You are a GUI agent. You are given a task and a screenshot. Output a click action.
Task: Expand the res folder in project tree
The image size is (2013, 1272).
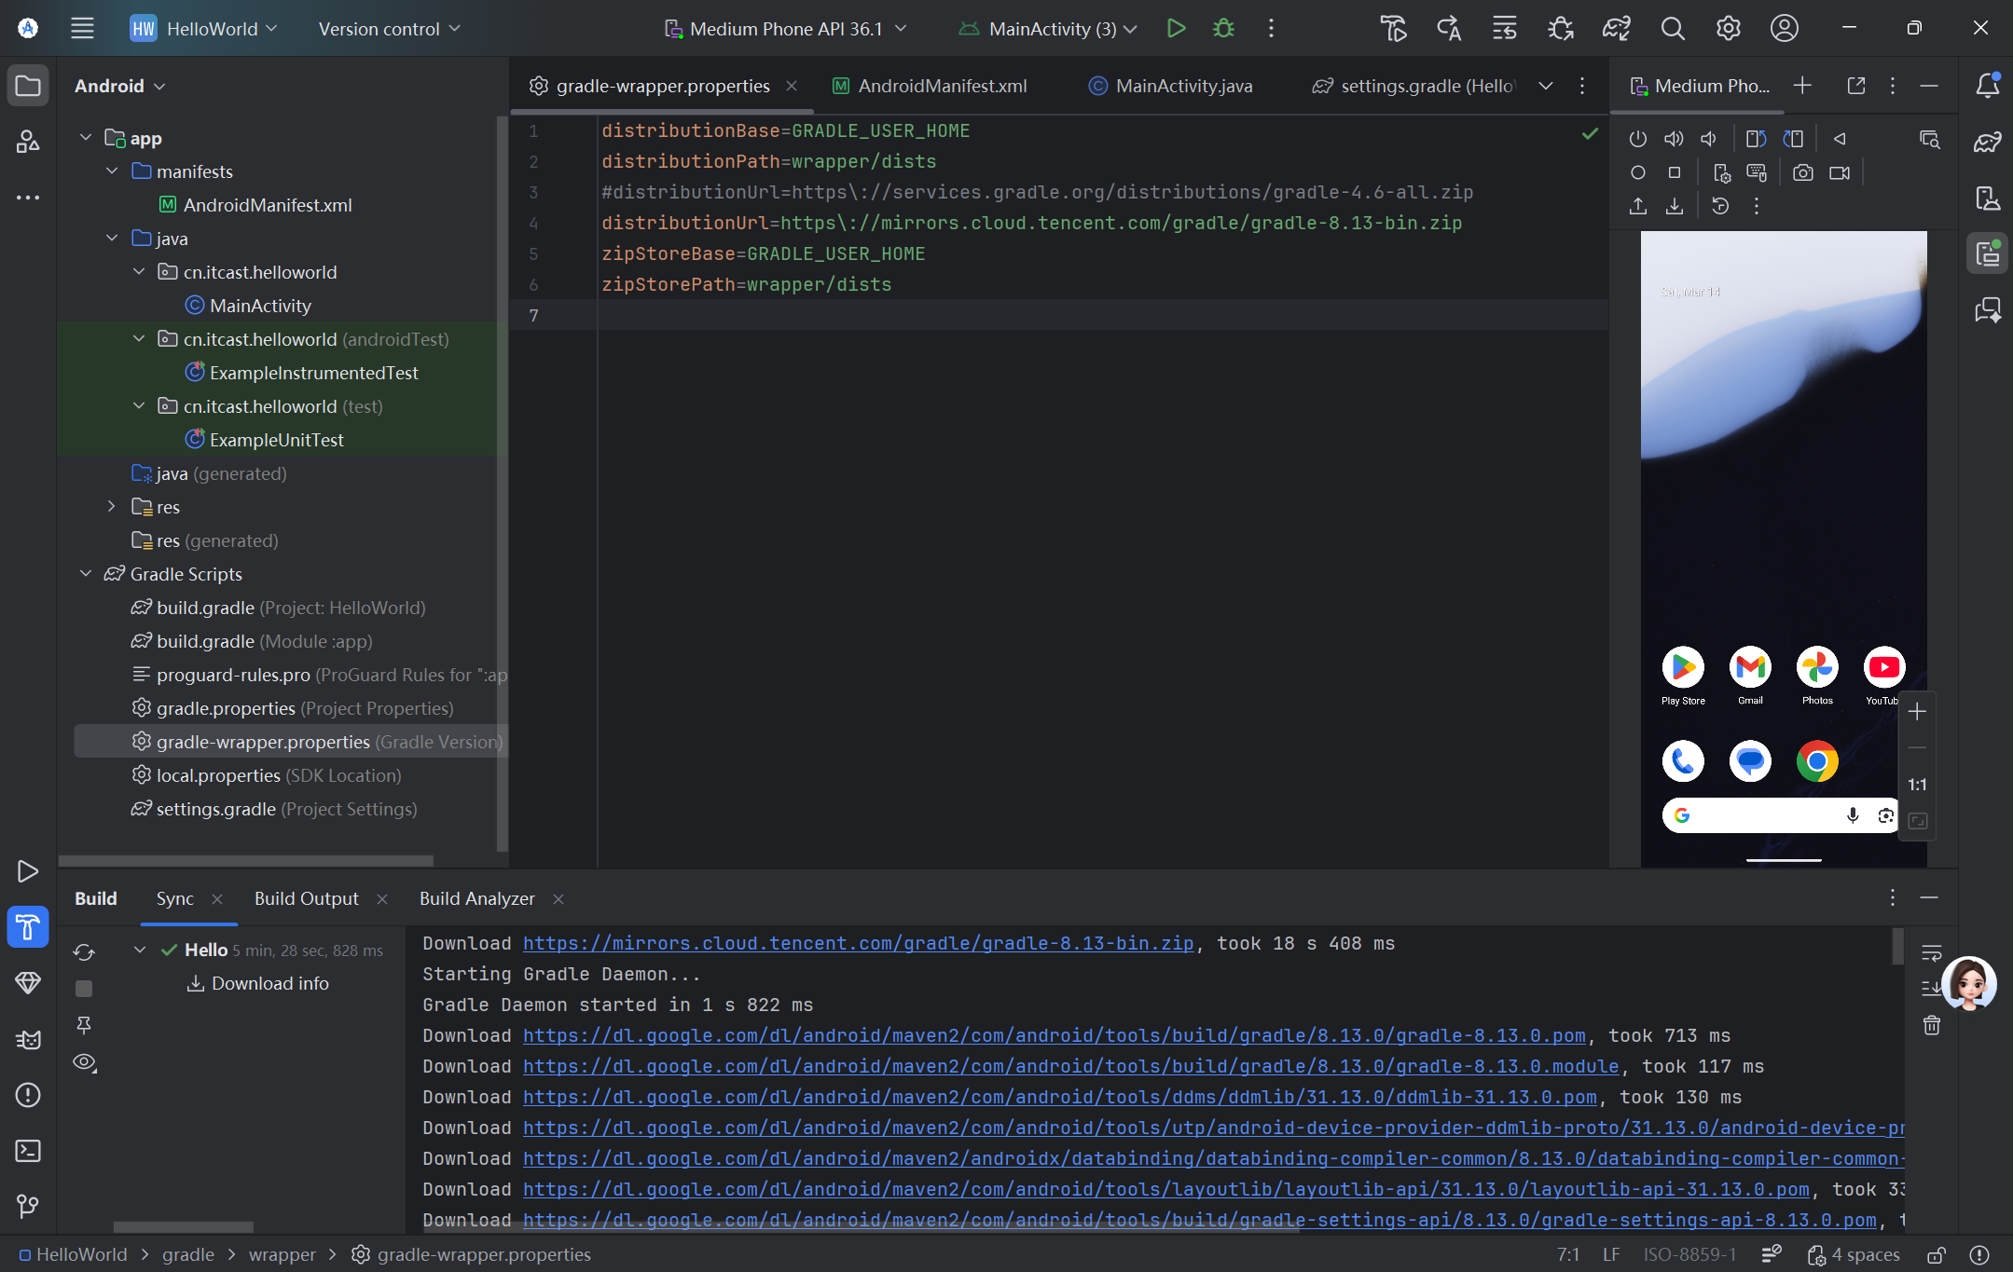(112, 507)
